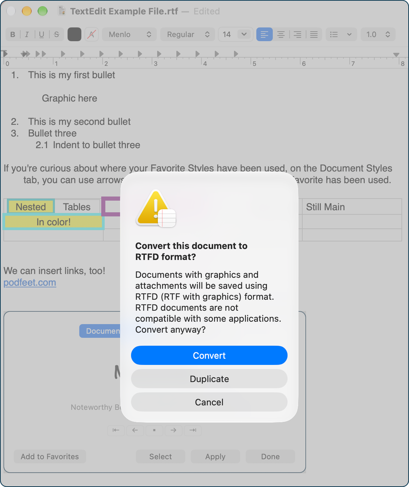The width and height of the screenshot is (409, 487).
Task: Open the podfeet.com link
Action: click(30, 283)
